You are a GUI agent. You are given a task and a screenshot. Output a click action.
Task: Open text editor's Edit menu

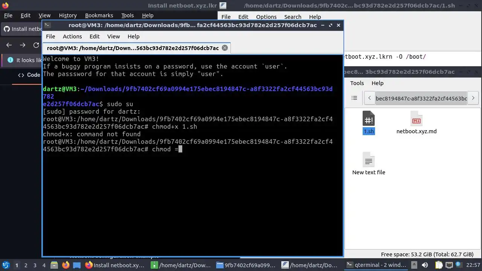[x=243, y=17]
